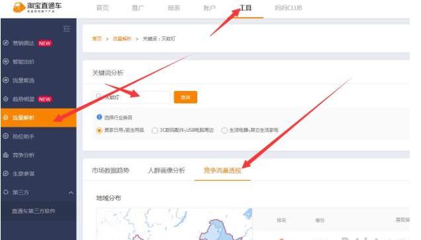Image resolution: width=421 pixels, height=240 pixels.
Task: Collapse the 第三方 section chevron
Action: coord(71,193)
